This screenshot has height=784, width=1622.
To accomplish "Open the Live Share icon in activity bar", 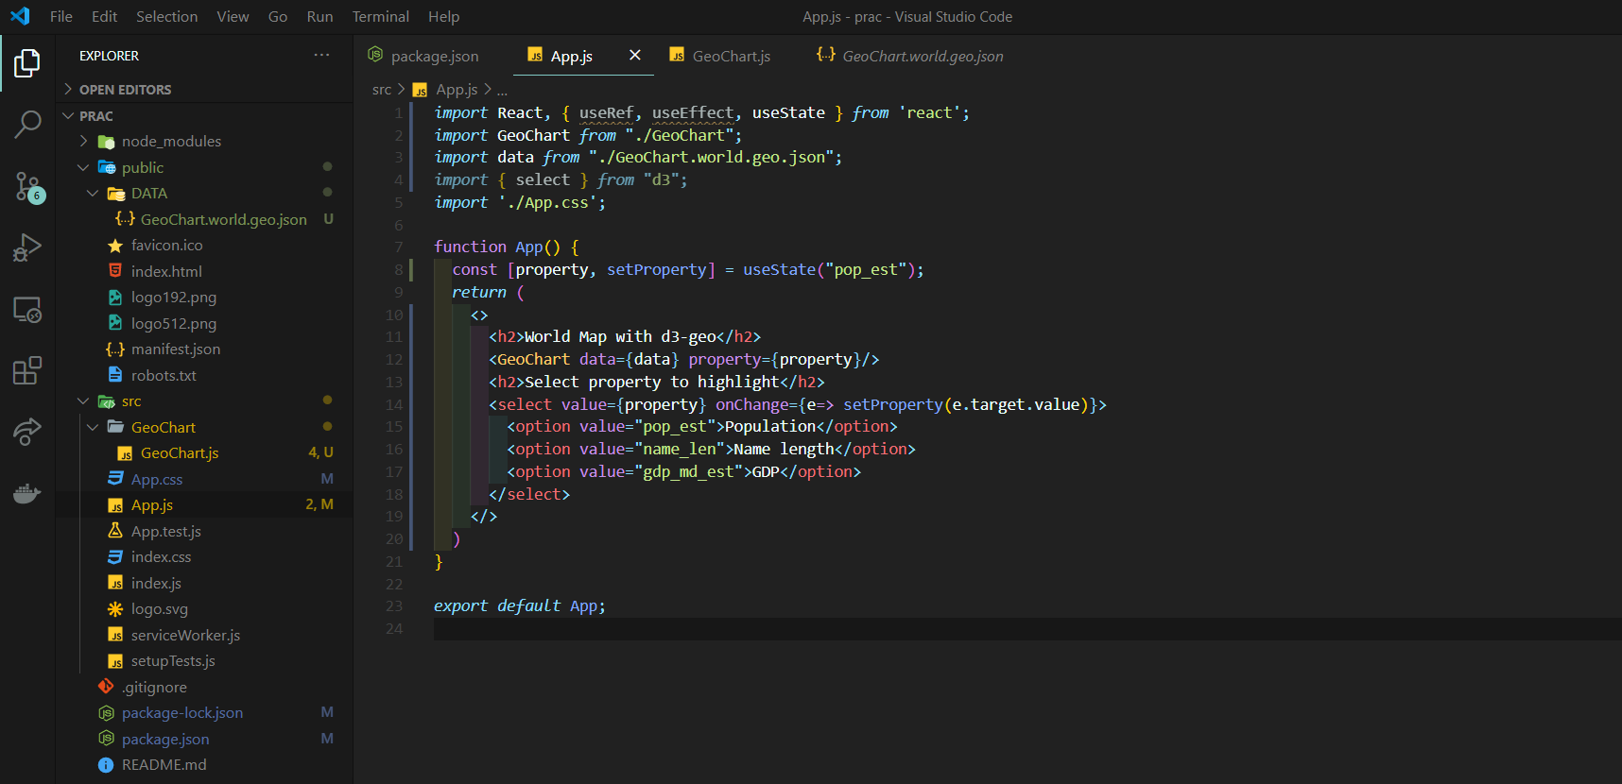I will pyautogui.click(x=27, y=432).
